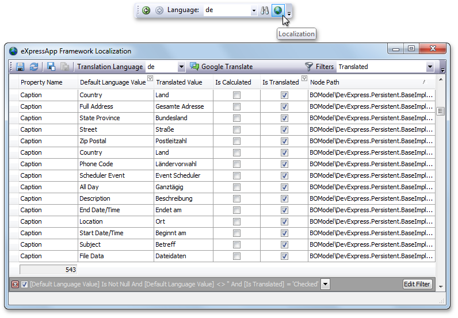Click the green back arrow navigation icon
The image size is (458, 318).
[x=146, y=10]
